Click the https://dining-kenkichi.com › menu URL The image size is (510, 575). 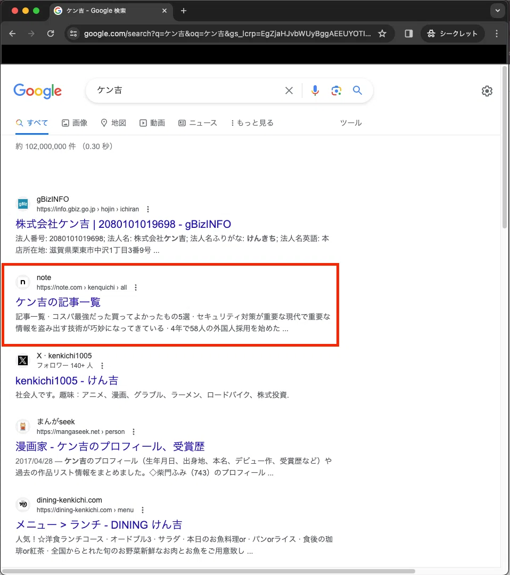coord(85,510)
